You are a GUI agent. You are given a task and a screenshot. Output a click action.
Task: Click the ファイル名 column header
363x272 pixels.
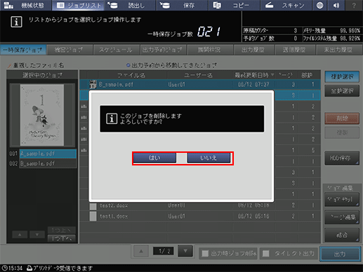pos(131,75)
